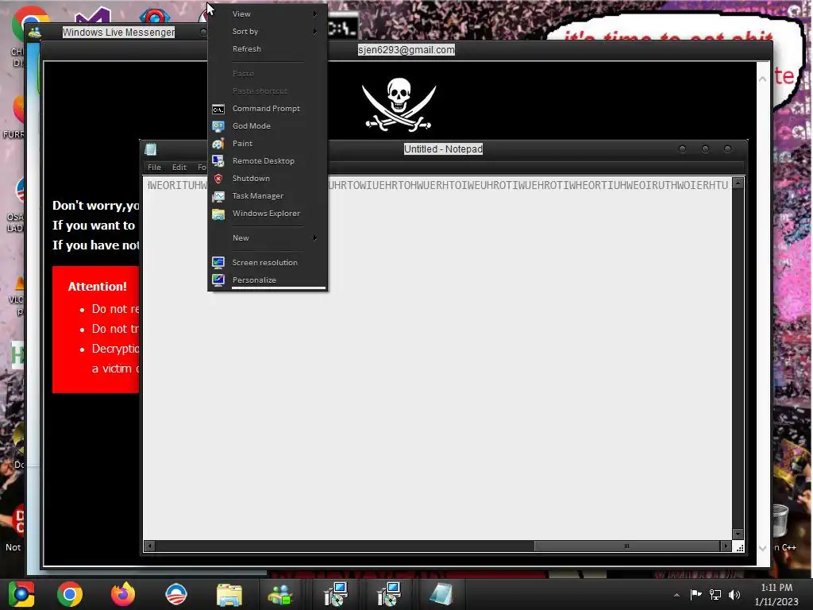Click Messenger window's scroll up chevron
Image resolution: width=813 pixels, height=610 pixels.
tap(763, 79)
